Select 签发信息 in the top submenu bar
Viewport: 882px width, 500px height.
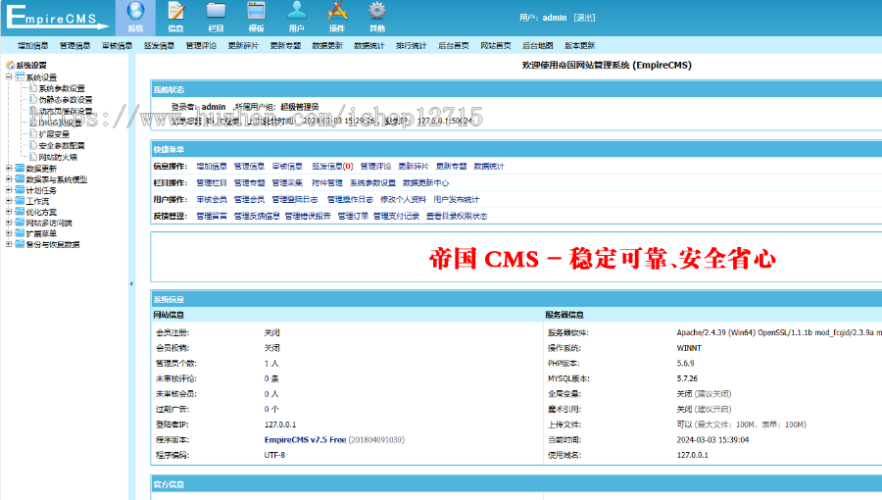159,45
